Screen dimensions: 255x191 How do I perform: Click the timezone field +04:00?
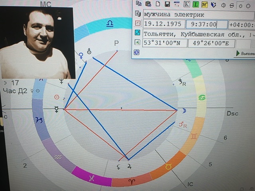coord(241,25)
